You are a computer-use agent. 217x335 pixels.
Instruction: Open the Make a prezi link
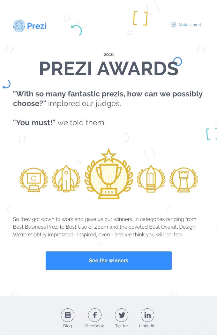point(190,25)
